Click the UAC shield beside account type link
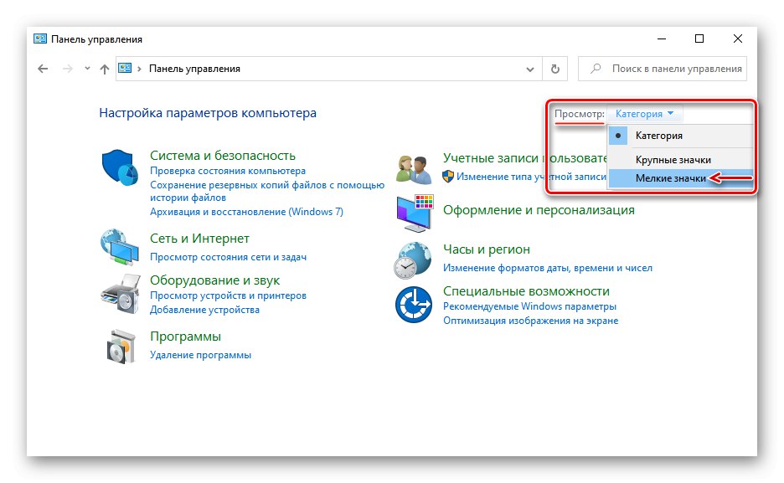 coord(448,177)
